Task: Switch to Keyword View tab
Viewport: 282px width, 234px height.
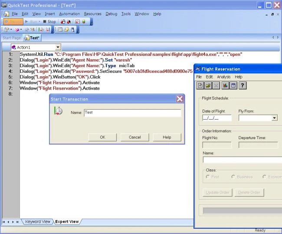Action: click(x=38, y=221)
